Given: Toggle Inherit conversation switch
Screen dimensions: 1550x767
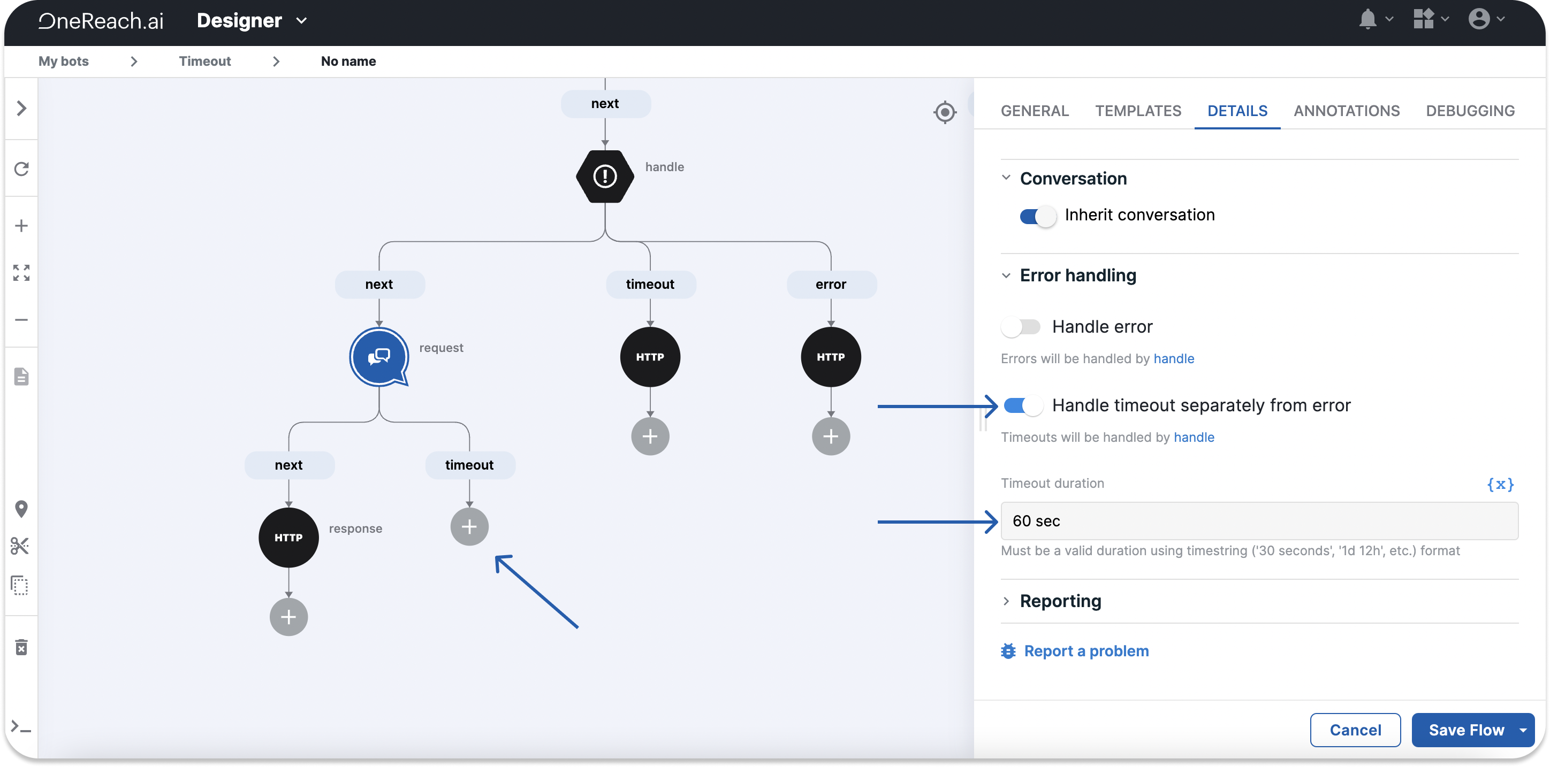Looking at the screenshot, I should (1037, 216).
